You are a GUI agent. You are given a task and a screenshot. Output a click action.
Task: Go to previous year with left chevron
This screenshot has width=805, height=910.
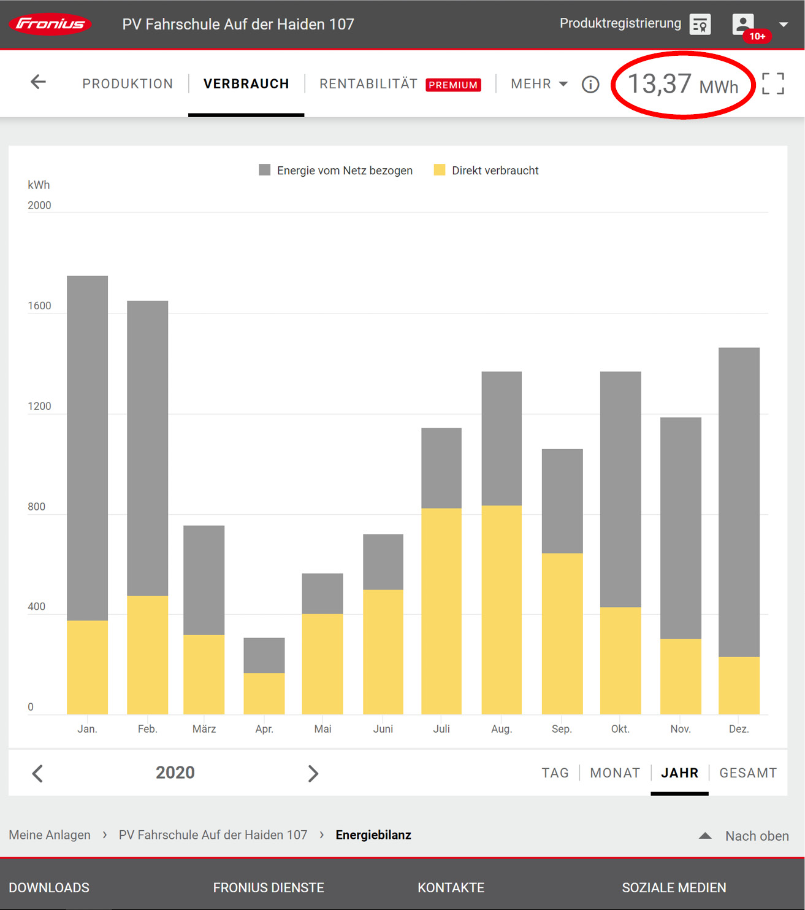pos(37,773)
